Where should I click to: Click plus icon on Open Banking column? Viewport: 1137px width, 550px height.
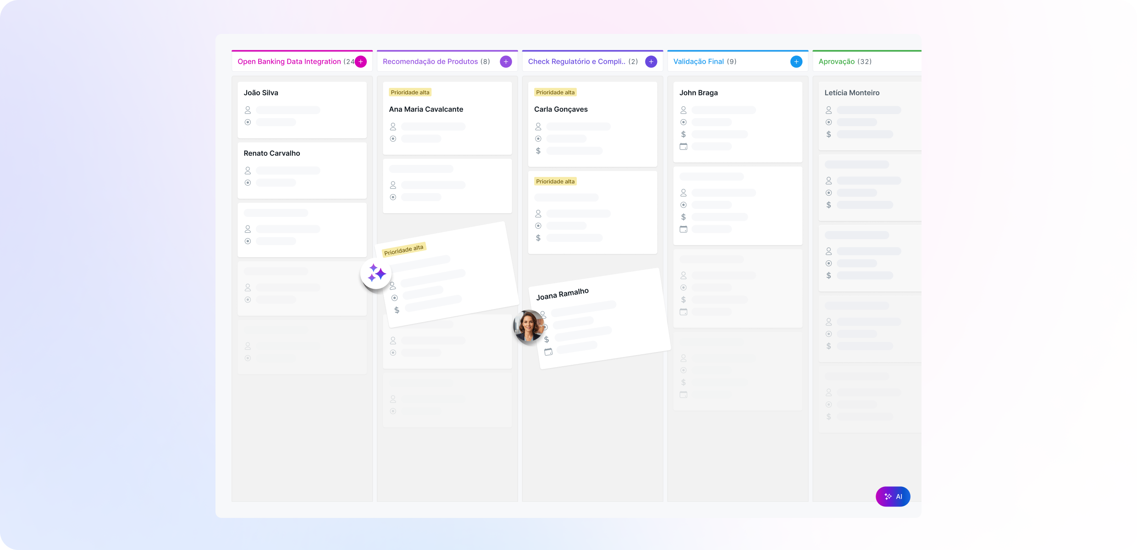pos(361,61)
